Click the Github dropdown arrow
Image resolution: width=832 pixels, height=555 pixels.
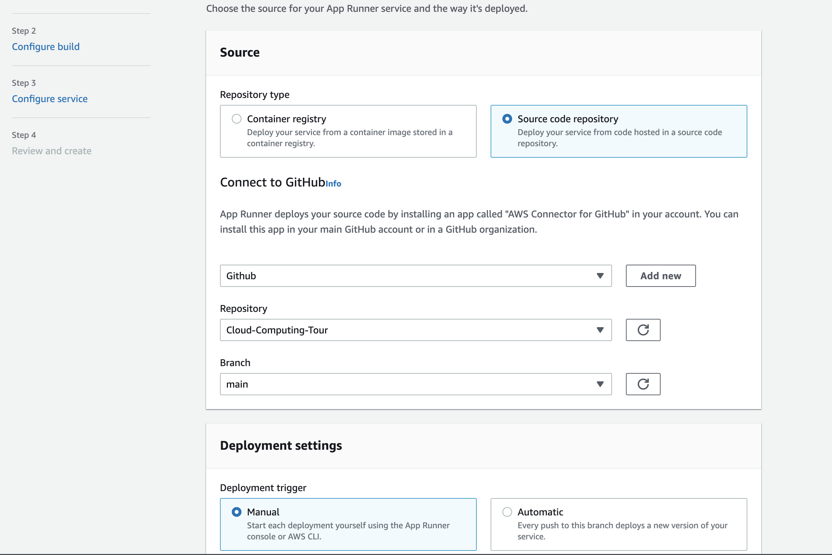(600, 276)
